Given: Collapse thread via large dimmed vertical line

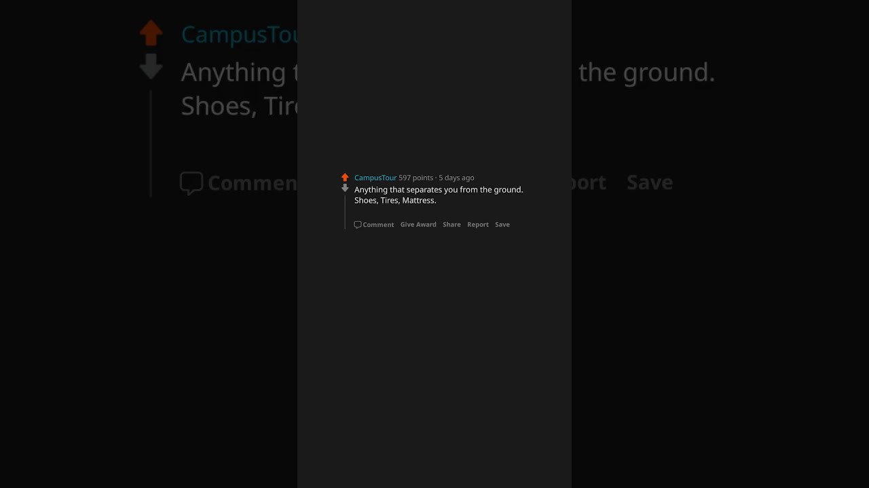Looking at the screenshot, I should pos(151,143).
